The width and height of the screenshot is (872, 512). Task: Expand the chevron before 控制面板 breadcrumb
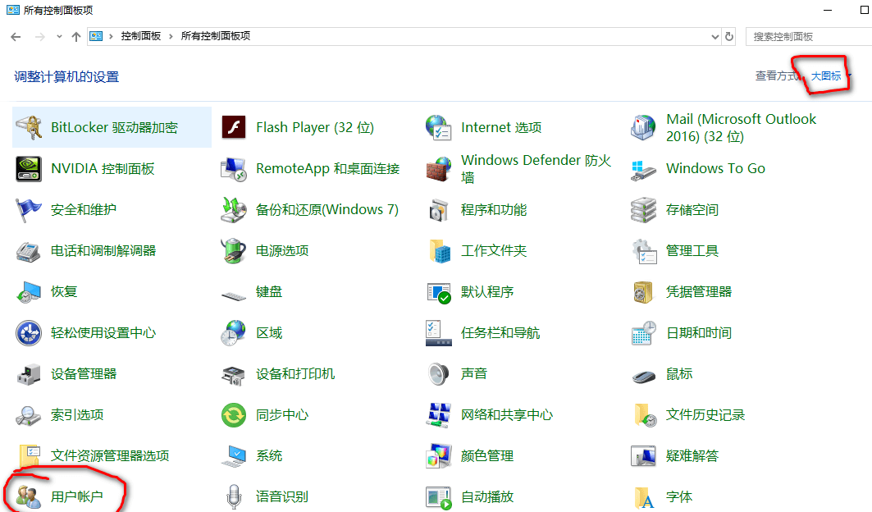click(x=111, y=36)
